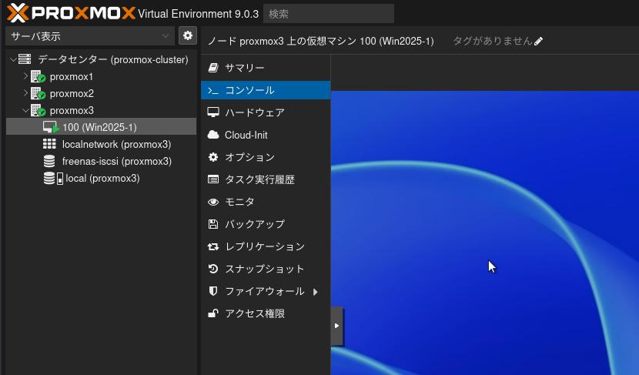Click the ファイアウォール shield icon

point(213,291)
